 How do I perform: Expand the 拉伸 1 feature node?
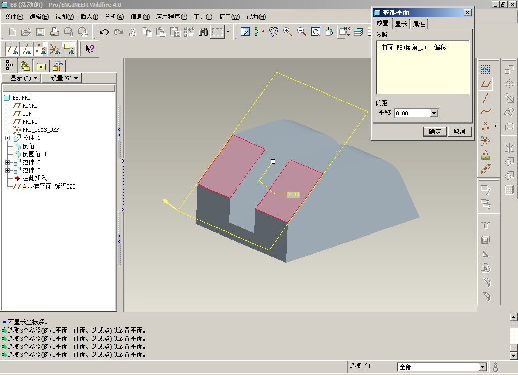7,138
